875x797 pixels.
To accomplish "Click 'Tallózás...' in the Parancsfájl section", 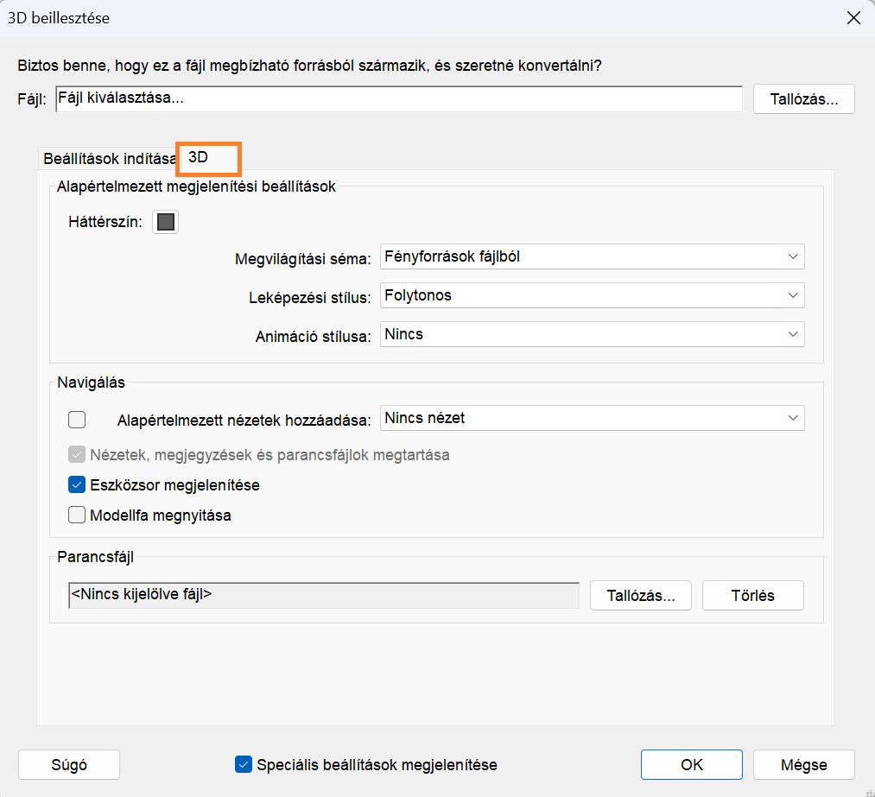I will [640, 595].
